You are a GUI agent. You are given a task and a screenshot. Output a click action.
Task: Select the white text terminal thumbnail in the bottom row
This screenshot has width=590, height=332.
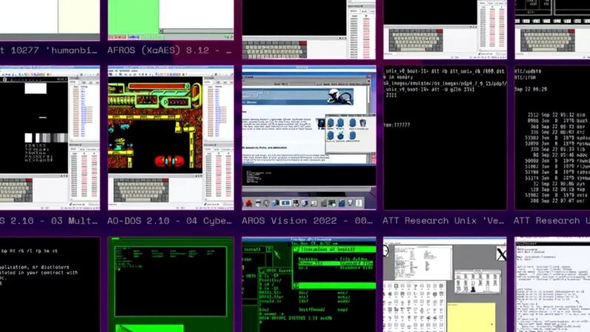[x=552, y=285]
